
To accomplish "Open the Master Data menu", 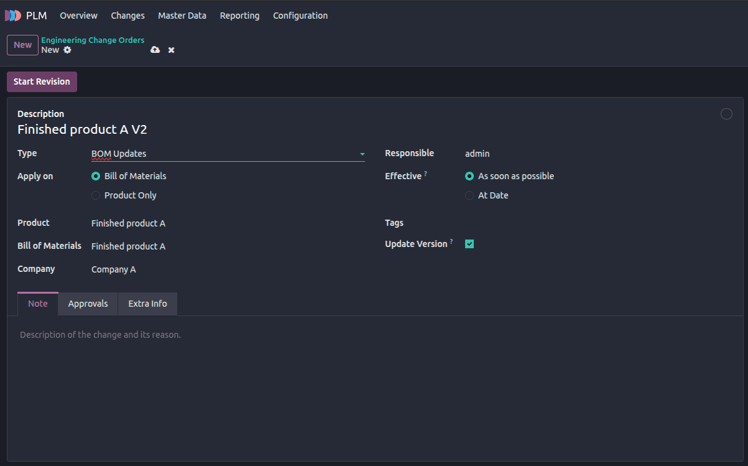I will click(x=182, y=16).
